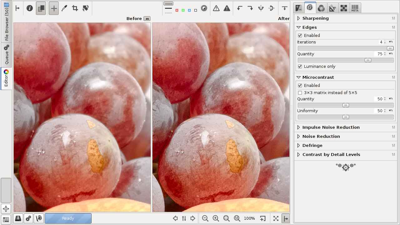This screenshot has width=400, height=225.
Task: Toggle the before/after view button
Action: pyautogui.click(x=41, y=8)
